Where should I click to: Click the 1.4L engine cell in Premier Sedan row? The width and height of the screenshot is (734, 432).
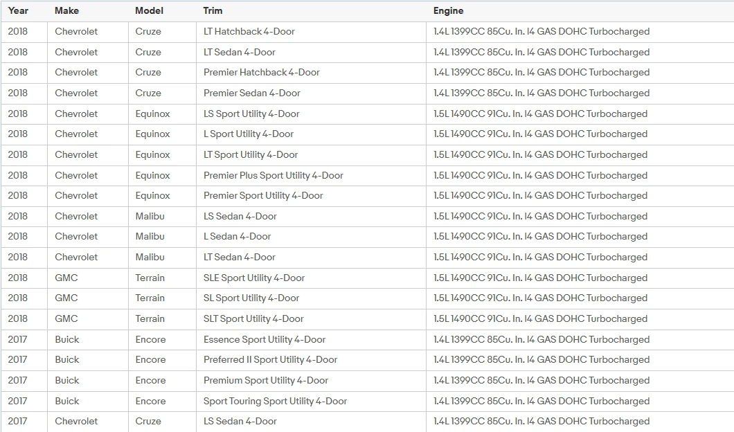541,93
